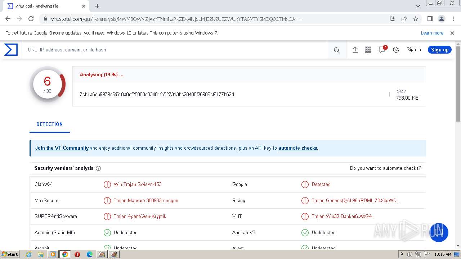
Task: Open Internet Explorer from taskbar
Action: coord(29,254)
